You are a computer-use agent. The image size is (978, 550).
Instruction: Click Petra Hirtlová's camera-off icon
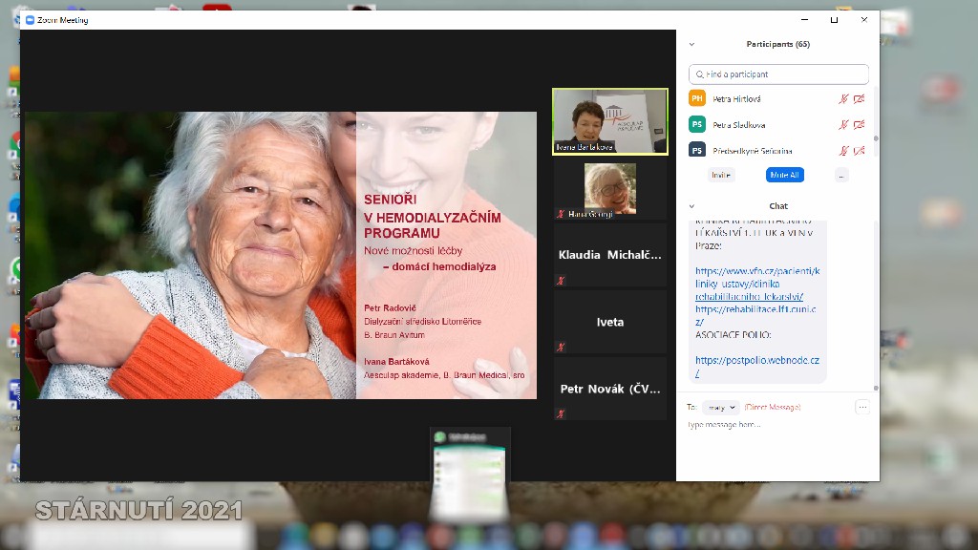(859, 98)
